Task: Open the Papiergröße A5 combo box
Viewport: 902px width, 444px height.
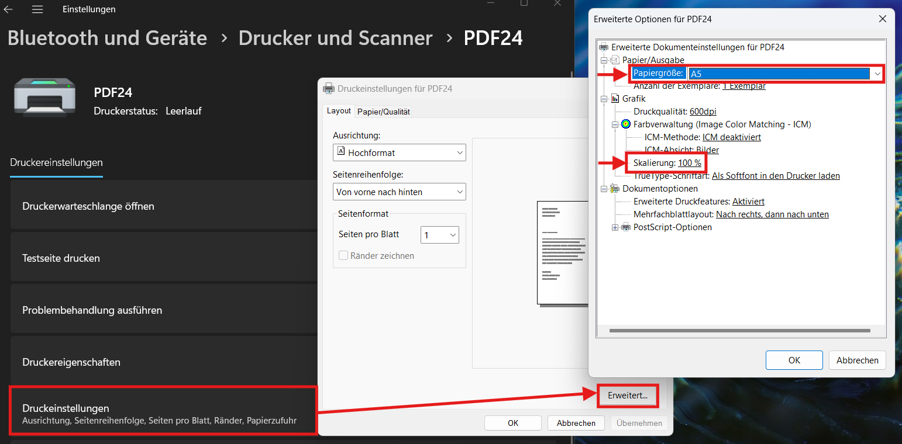Action: (786, 74)
